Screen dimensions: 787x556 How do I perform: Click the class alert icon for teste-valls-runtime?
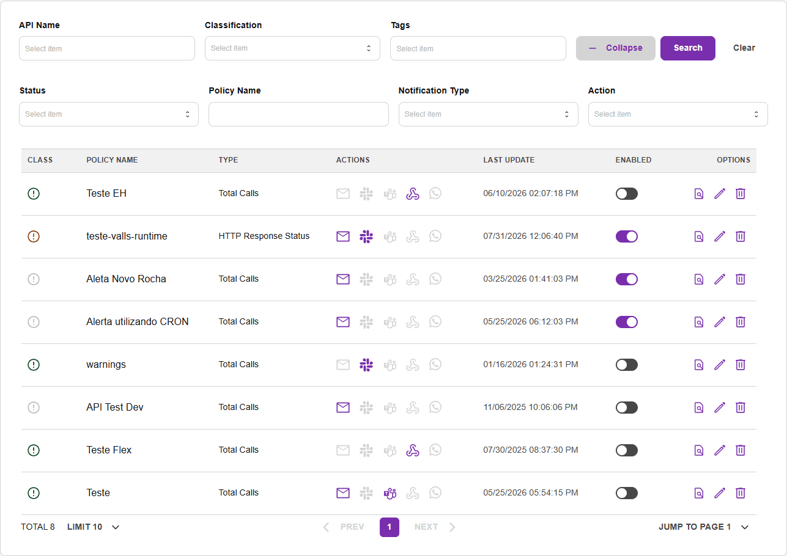coord(34,236)
